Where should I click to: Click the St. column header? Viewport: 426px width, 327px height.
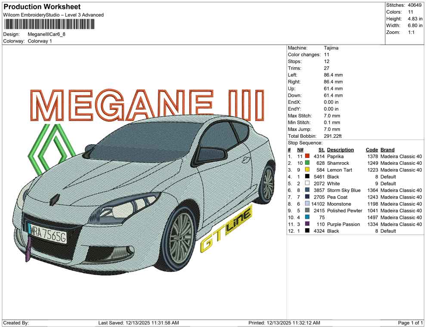(321, 149)
